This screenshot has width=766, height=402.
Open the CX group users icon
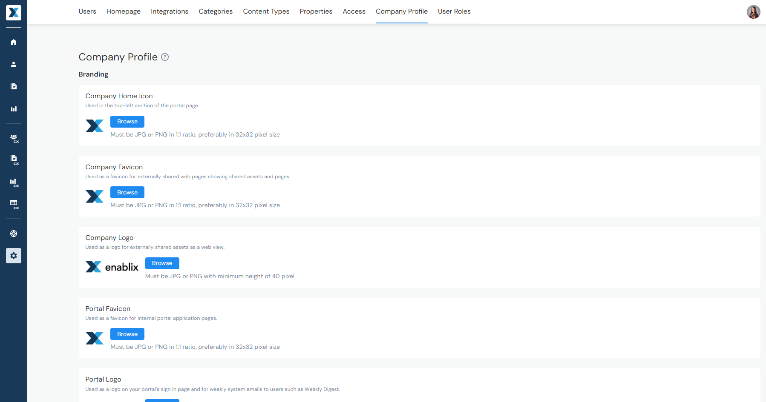[14, 138]
